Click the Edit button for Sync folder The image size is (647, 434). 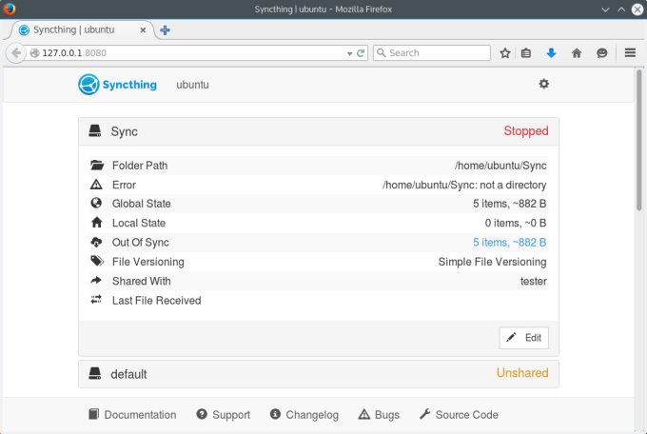point(523,338)
